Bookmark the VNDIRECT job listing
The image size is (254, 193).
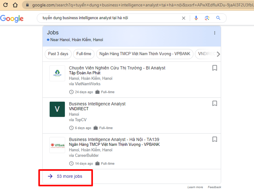click(x=215, y=103)
